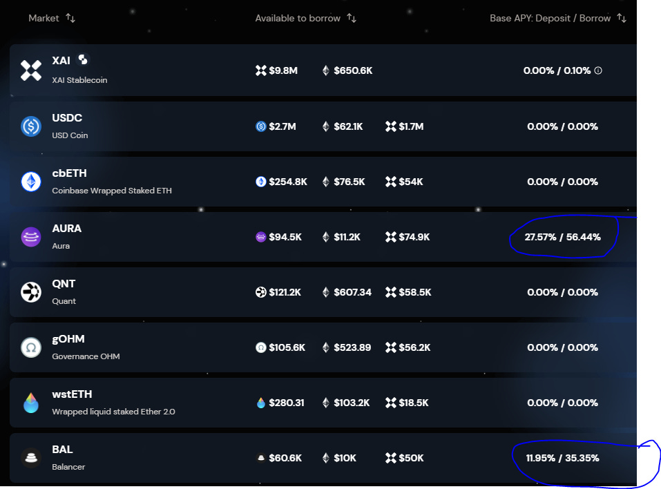Click the small wstETH icon beside $280.31
The width and height of the screenshot is (661, 489).
(261, 403)
